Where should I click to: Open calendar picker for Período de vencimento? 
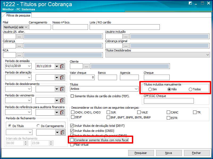coord(62,100)
